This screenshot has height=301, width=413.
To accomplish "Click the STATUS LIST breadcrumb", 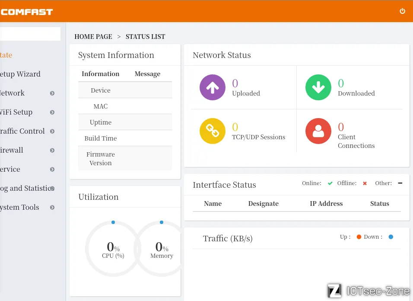I will pyautogui.click(x=145, y=37).
